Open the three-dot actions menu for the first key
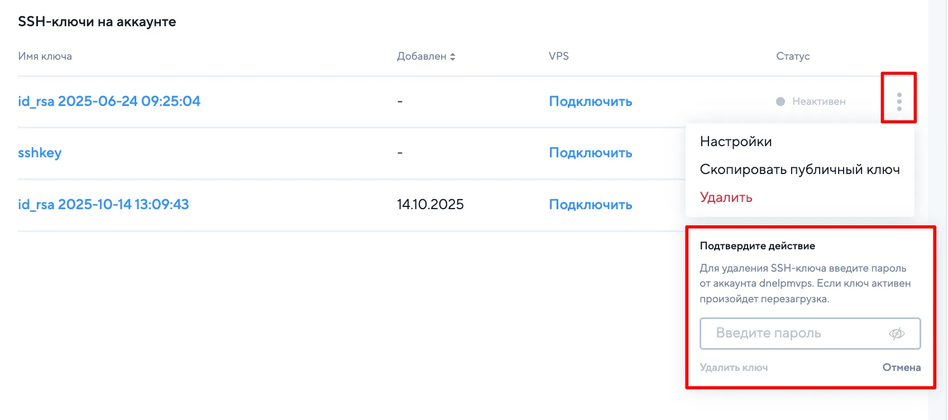 point(899,102)
